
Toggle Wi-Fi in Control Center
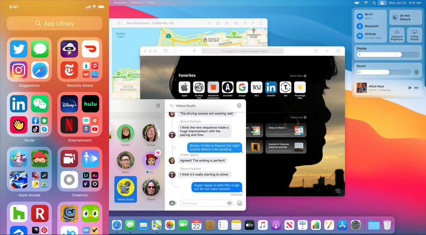click(x=360, y=16)
